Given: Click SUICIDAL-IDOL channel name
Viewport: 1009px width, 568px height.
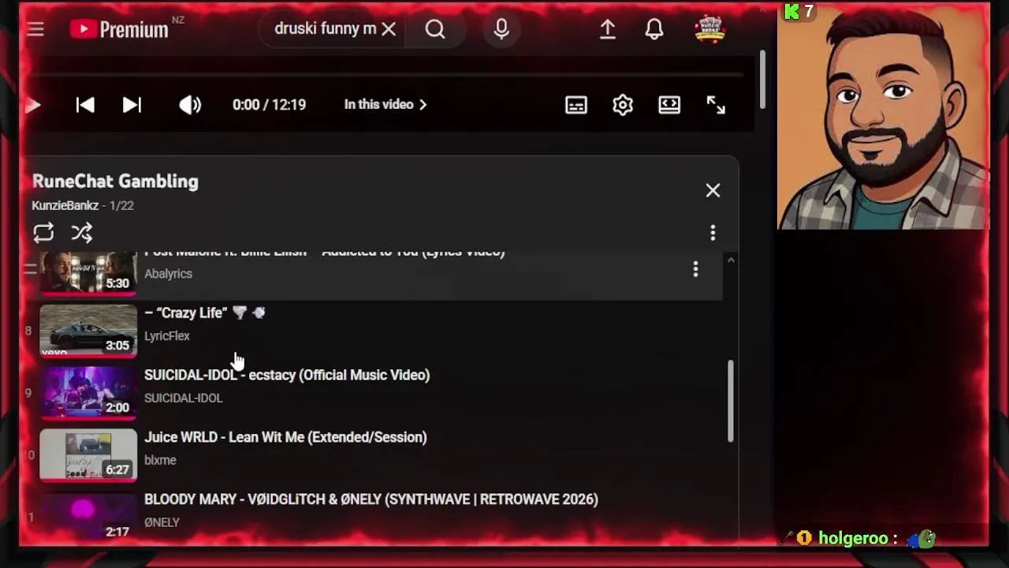Looking at the screenshot, I should [183, 398].
